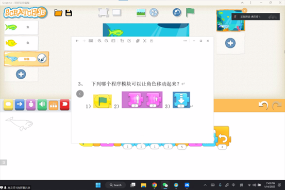Add a new page with plus button
This screenshot has width=285, height=190.
(x=230, y=43)
